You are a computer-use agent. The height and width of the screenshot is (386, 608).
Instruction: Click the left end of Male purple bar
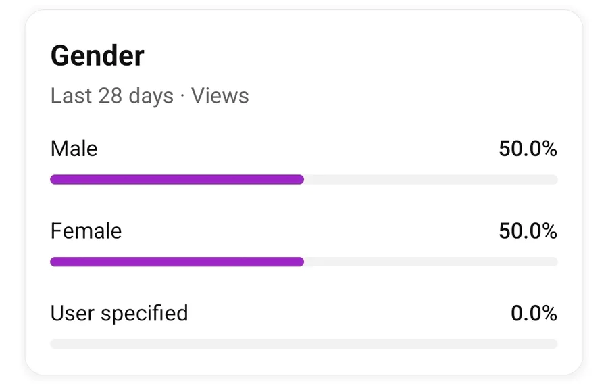[x=54, y=180]
